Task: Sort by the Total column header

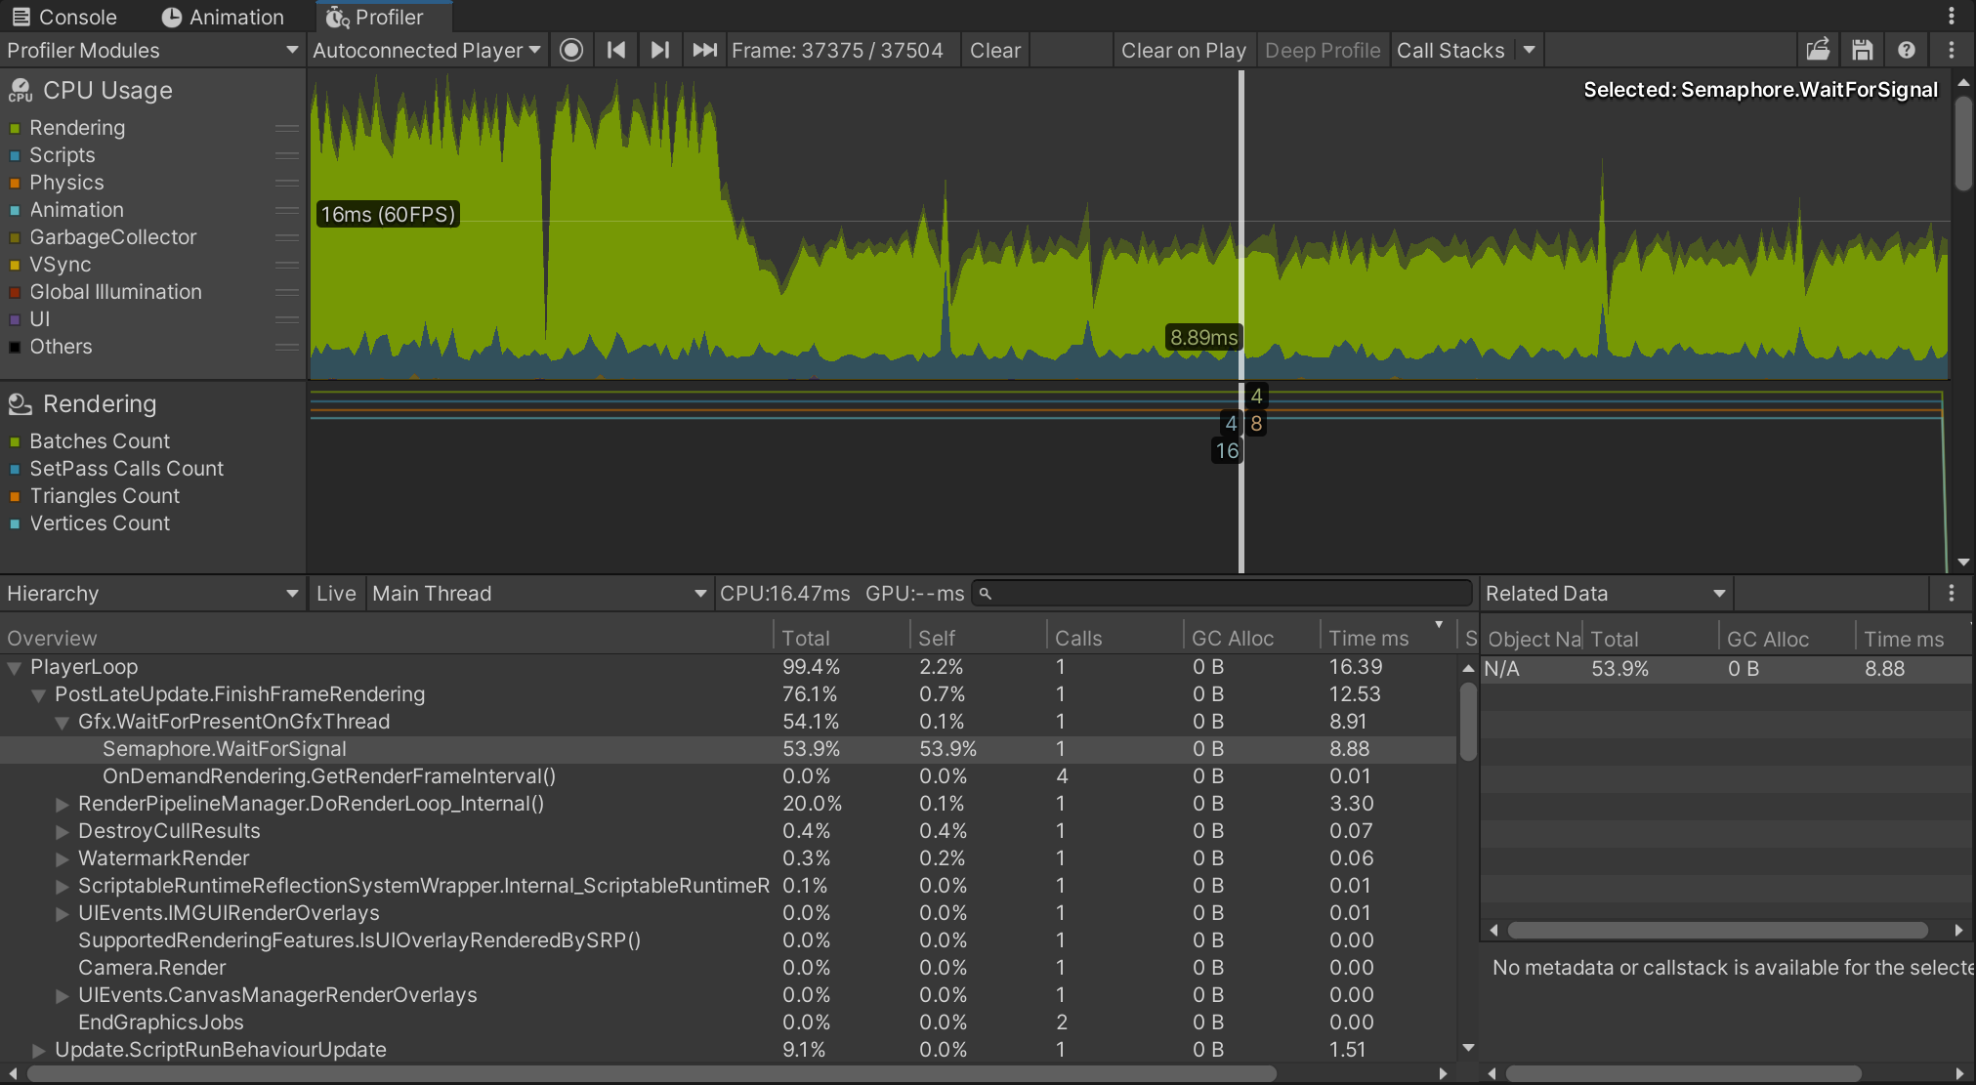Action: pyautogui.click(x=842, y=638)
